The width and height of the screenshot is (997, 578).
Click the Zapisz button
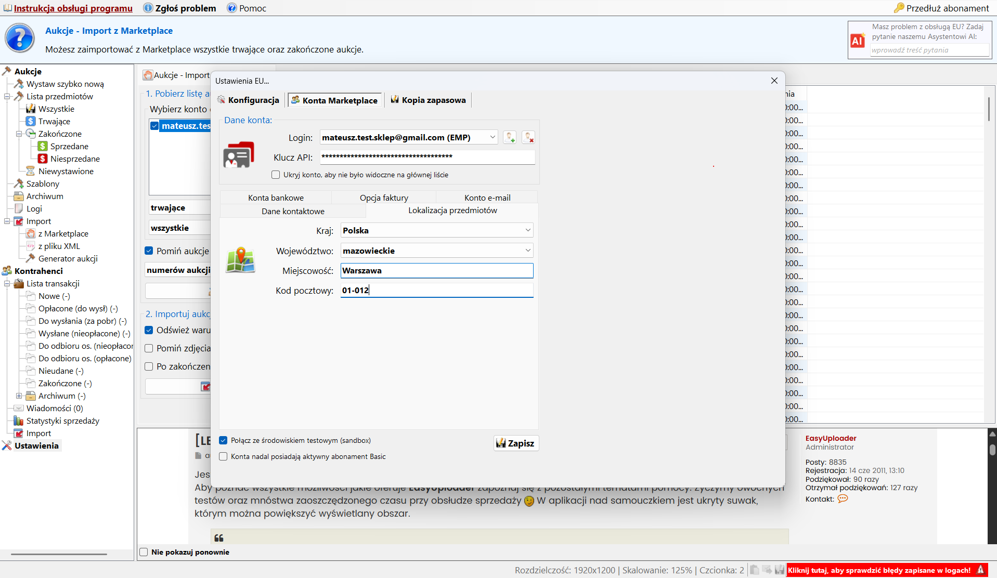(x=515, y=443)
